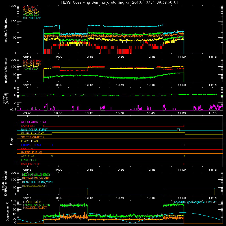
Task: Click the DECIMATION_ENERGY legend label
Action: click(x=36, y=175)
